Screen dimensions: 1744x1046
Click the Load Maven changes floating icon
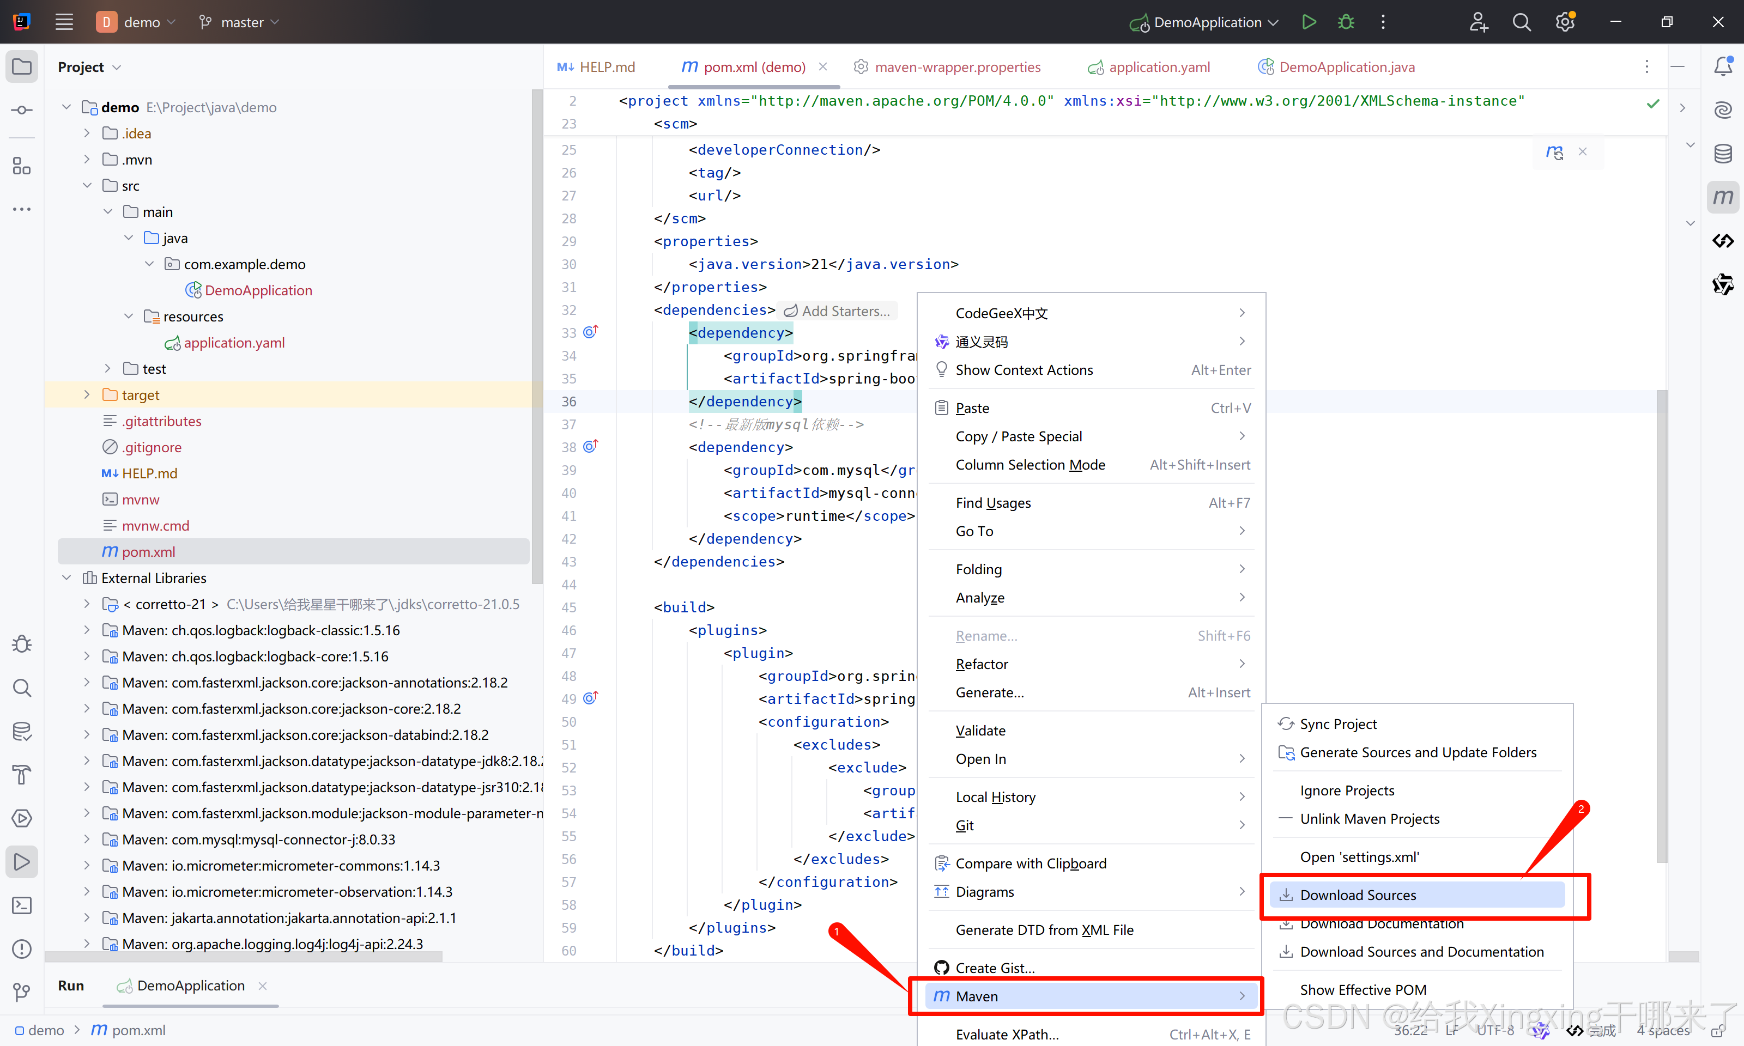(1554, 152)
